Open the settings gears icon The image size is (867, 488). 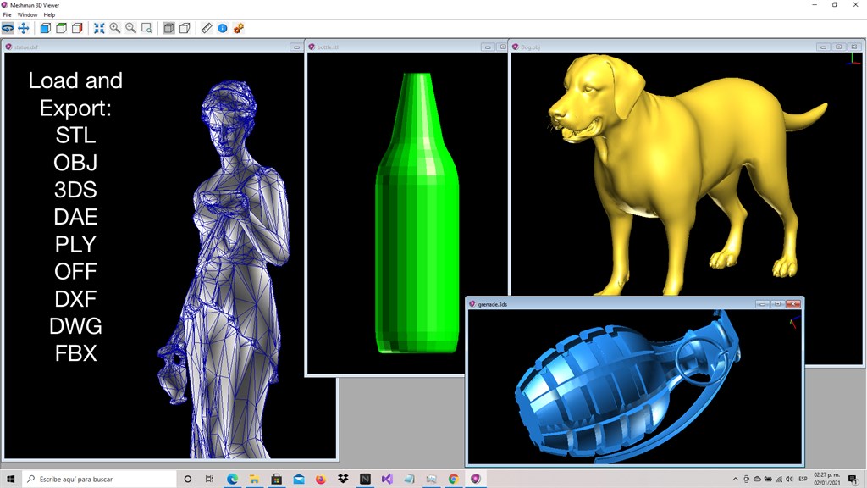(x=238, y=28)
